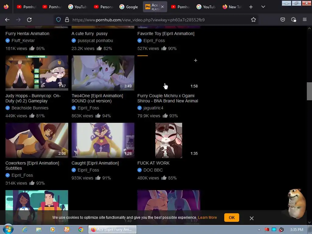The height and width of the screenshot is (234, 312).
Task: Click the red flag Action Center tray icon
Action: click(x=267, y=229)
